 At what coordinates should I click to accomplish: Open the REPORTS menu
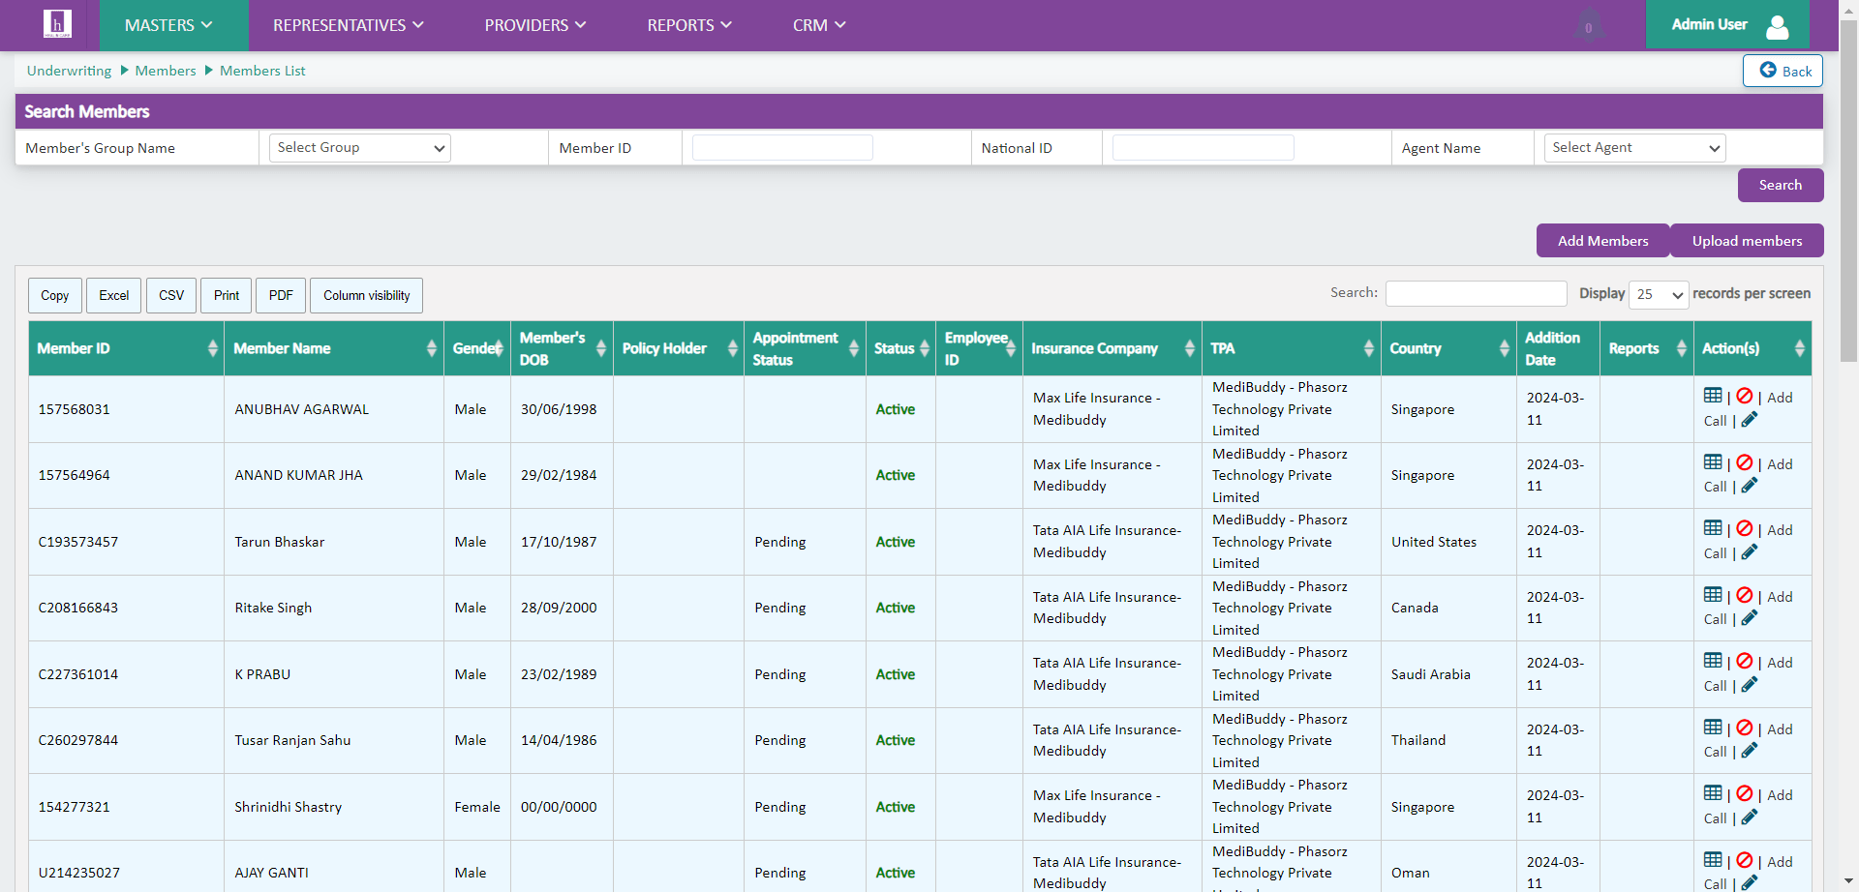coord(688,25)
